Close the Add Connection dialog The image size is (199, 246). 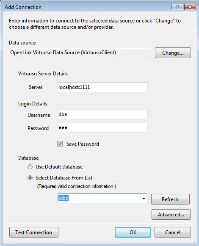tap(190, 7)
